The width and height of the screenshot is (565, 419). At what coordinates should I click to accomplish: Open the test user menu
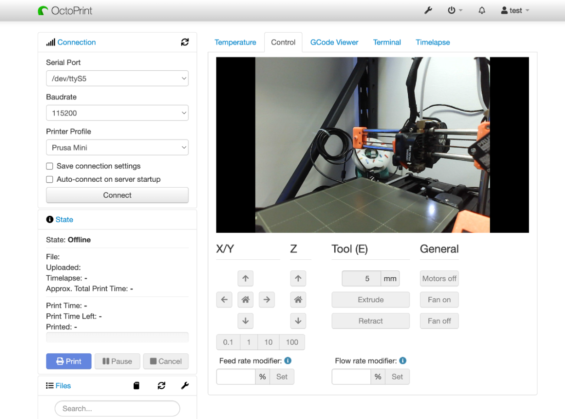(x=515, y=10)
